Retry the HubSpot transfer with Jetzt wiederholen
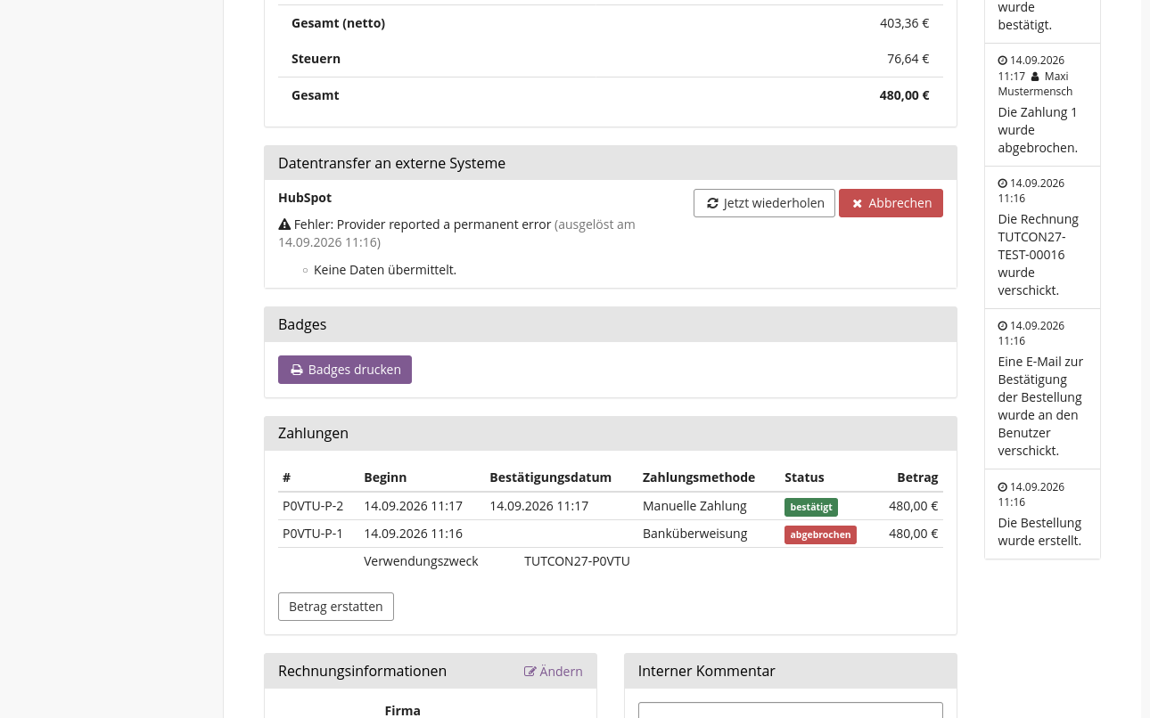Image resolution: width=1150 pixels, height=718 pixels. tap(764, 203)
